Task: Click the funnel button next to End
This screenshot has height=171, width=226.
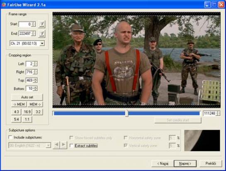Action: click(42, 34)
